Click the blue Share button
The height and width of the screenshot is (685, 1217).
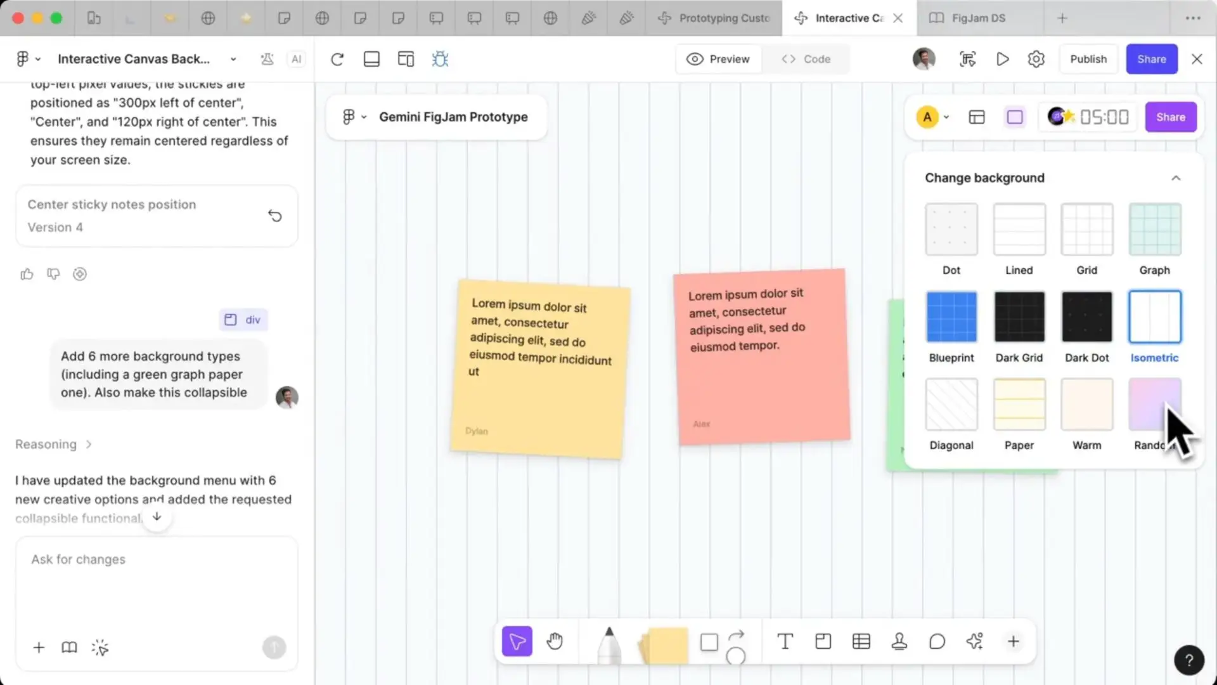point(1152,59)
